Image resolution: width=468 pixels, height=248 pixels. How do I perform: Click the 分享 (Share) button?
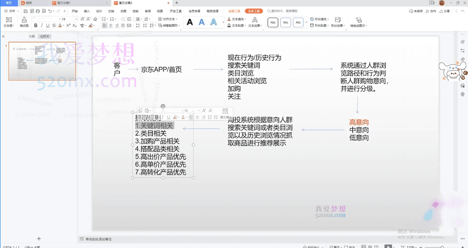point(445,11)
